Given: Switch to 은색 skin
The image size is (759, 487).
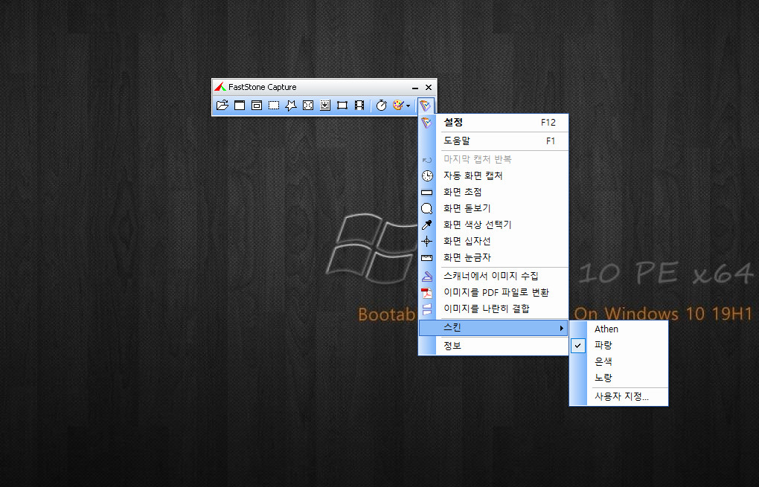Looking at the screenshot, I should (618, 362).
